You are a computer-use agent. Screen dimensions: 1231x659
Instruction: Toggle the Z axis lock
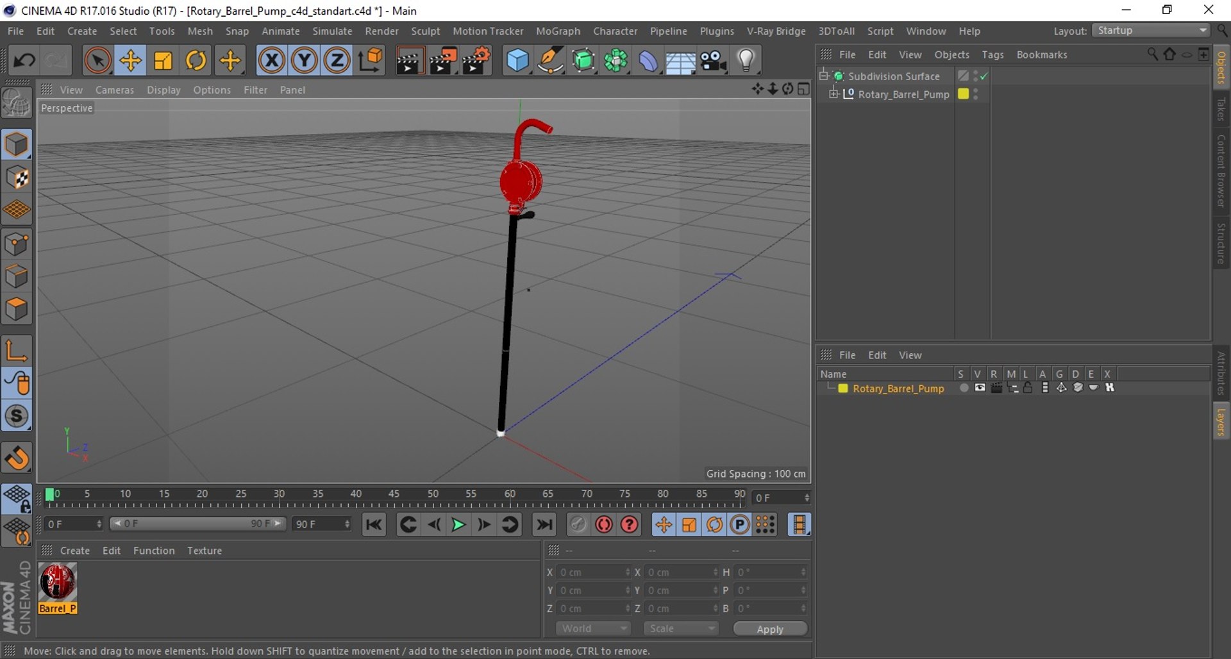tap(337, 61)
